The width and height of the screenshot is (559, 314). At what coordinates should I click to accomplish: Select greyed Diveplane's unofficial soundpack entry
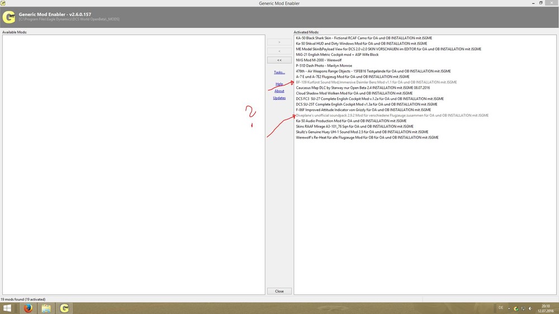392,115
